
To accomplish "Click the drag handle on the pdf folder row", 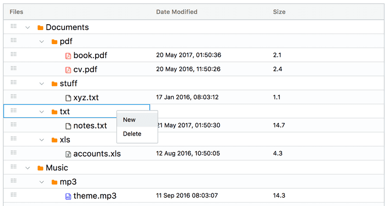I will click(14, 40).
